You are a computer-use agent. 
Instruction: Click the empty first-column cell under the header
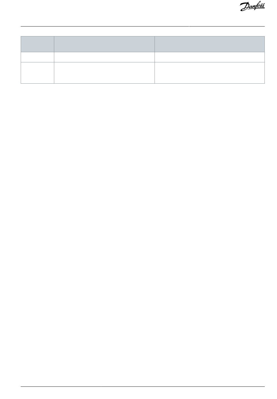click(37, 57)
